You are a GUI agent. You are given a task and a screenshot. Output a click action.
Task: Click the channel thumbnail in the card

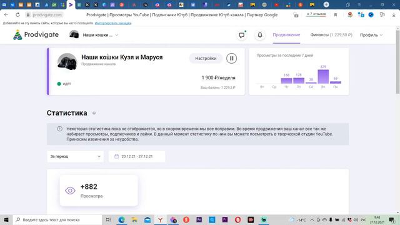pyautogui.click(x=67, y=61)
